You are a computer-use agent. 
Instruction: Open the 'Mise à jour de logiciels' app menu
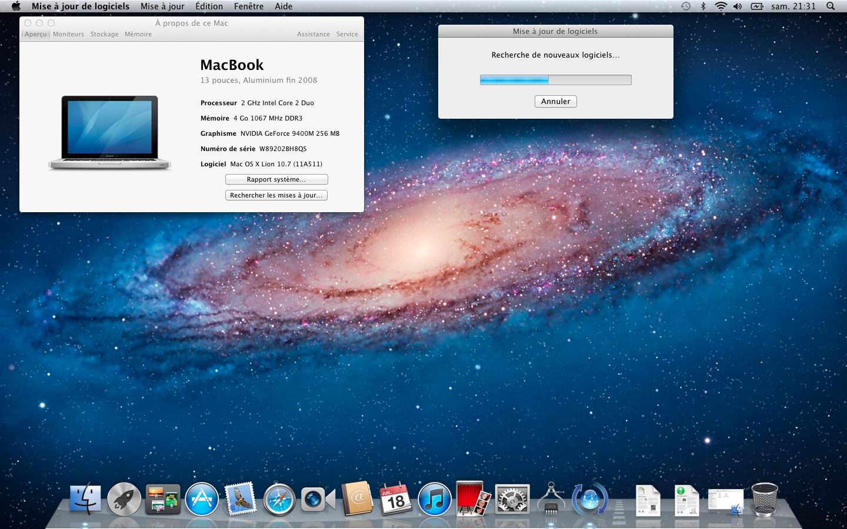coord(81,6)
